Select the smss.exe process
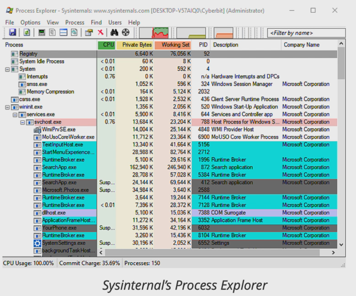This screenshot has width=356, height=296. (x=170, y=84)
